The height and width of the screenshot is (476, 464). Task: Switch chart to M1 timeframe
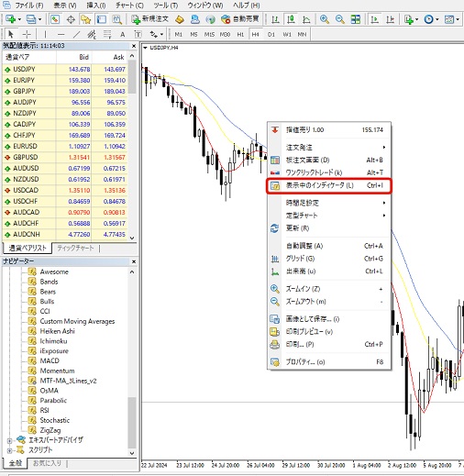179,34
